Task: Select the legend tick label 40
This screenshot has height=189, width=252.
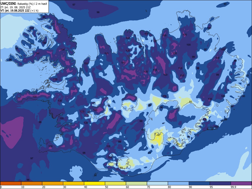Action: pyautogui.click(x=85, y=187)
